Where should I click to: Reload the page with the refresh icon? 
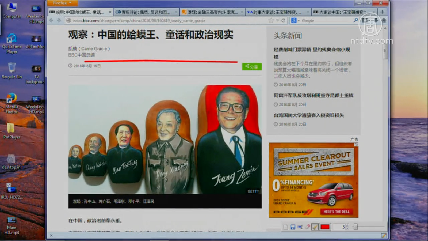point(283,20)
